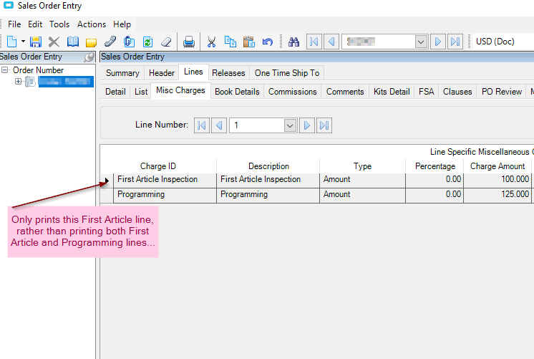Open the order number dropdown in toolbar

tap(422, 42)
